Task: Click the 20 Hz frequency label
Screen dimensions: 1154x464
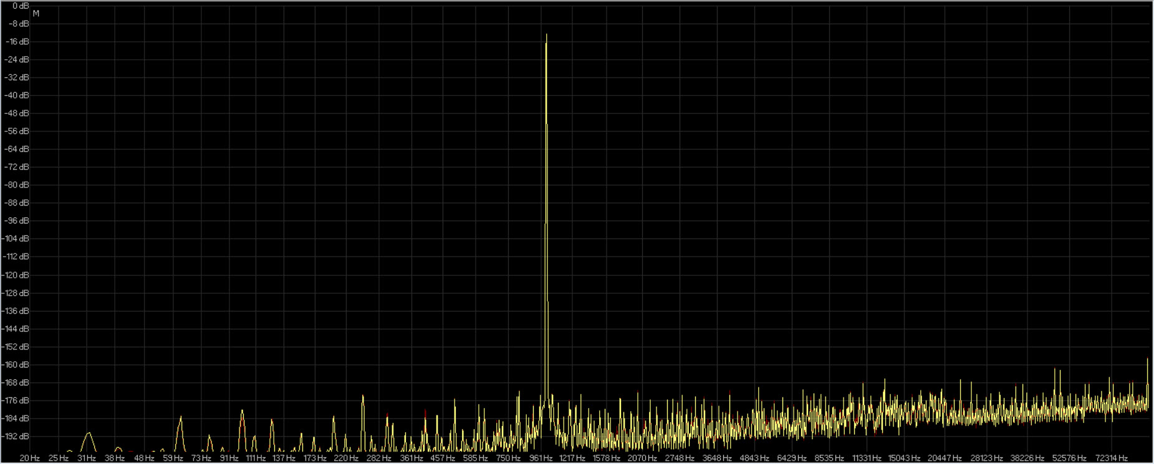Action: pos(29,458)
